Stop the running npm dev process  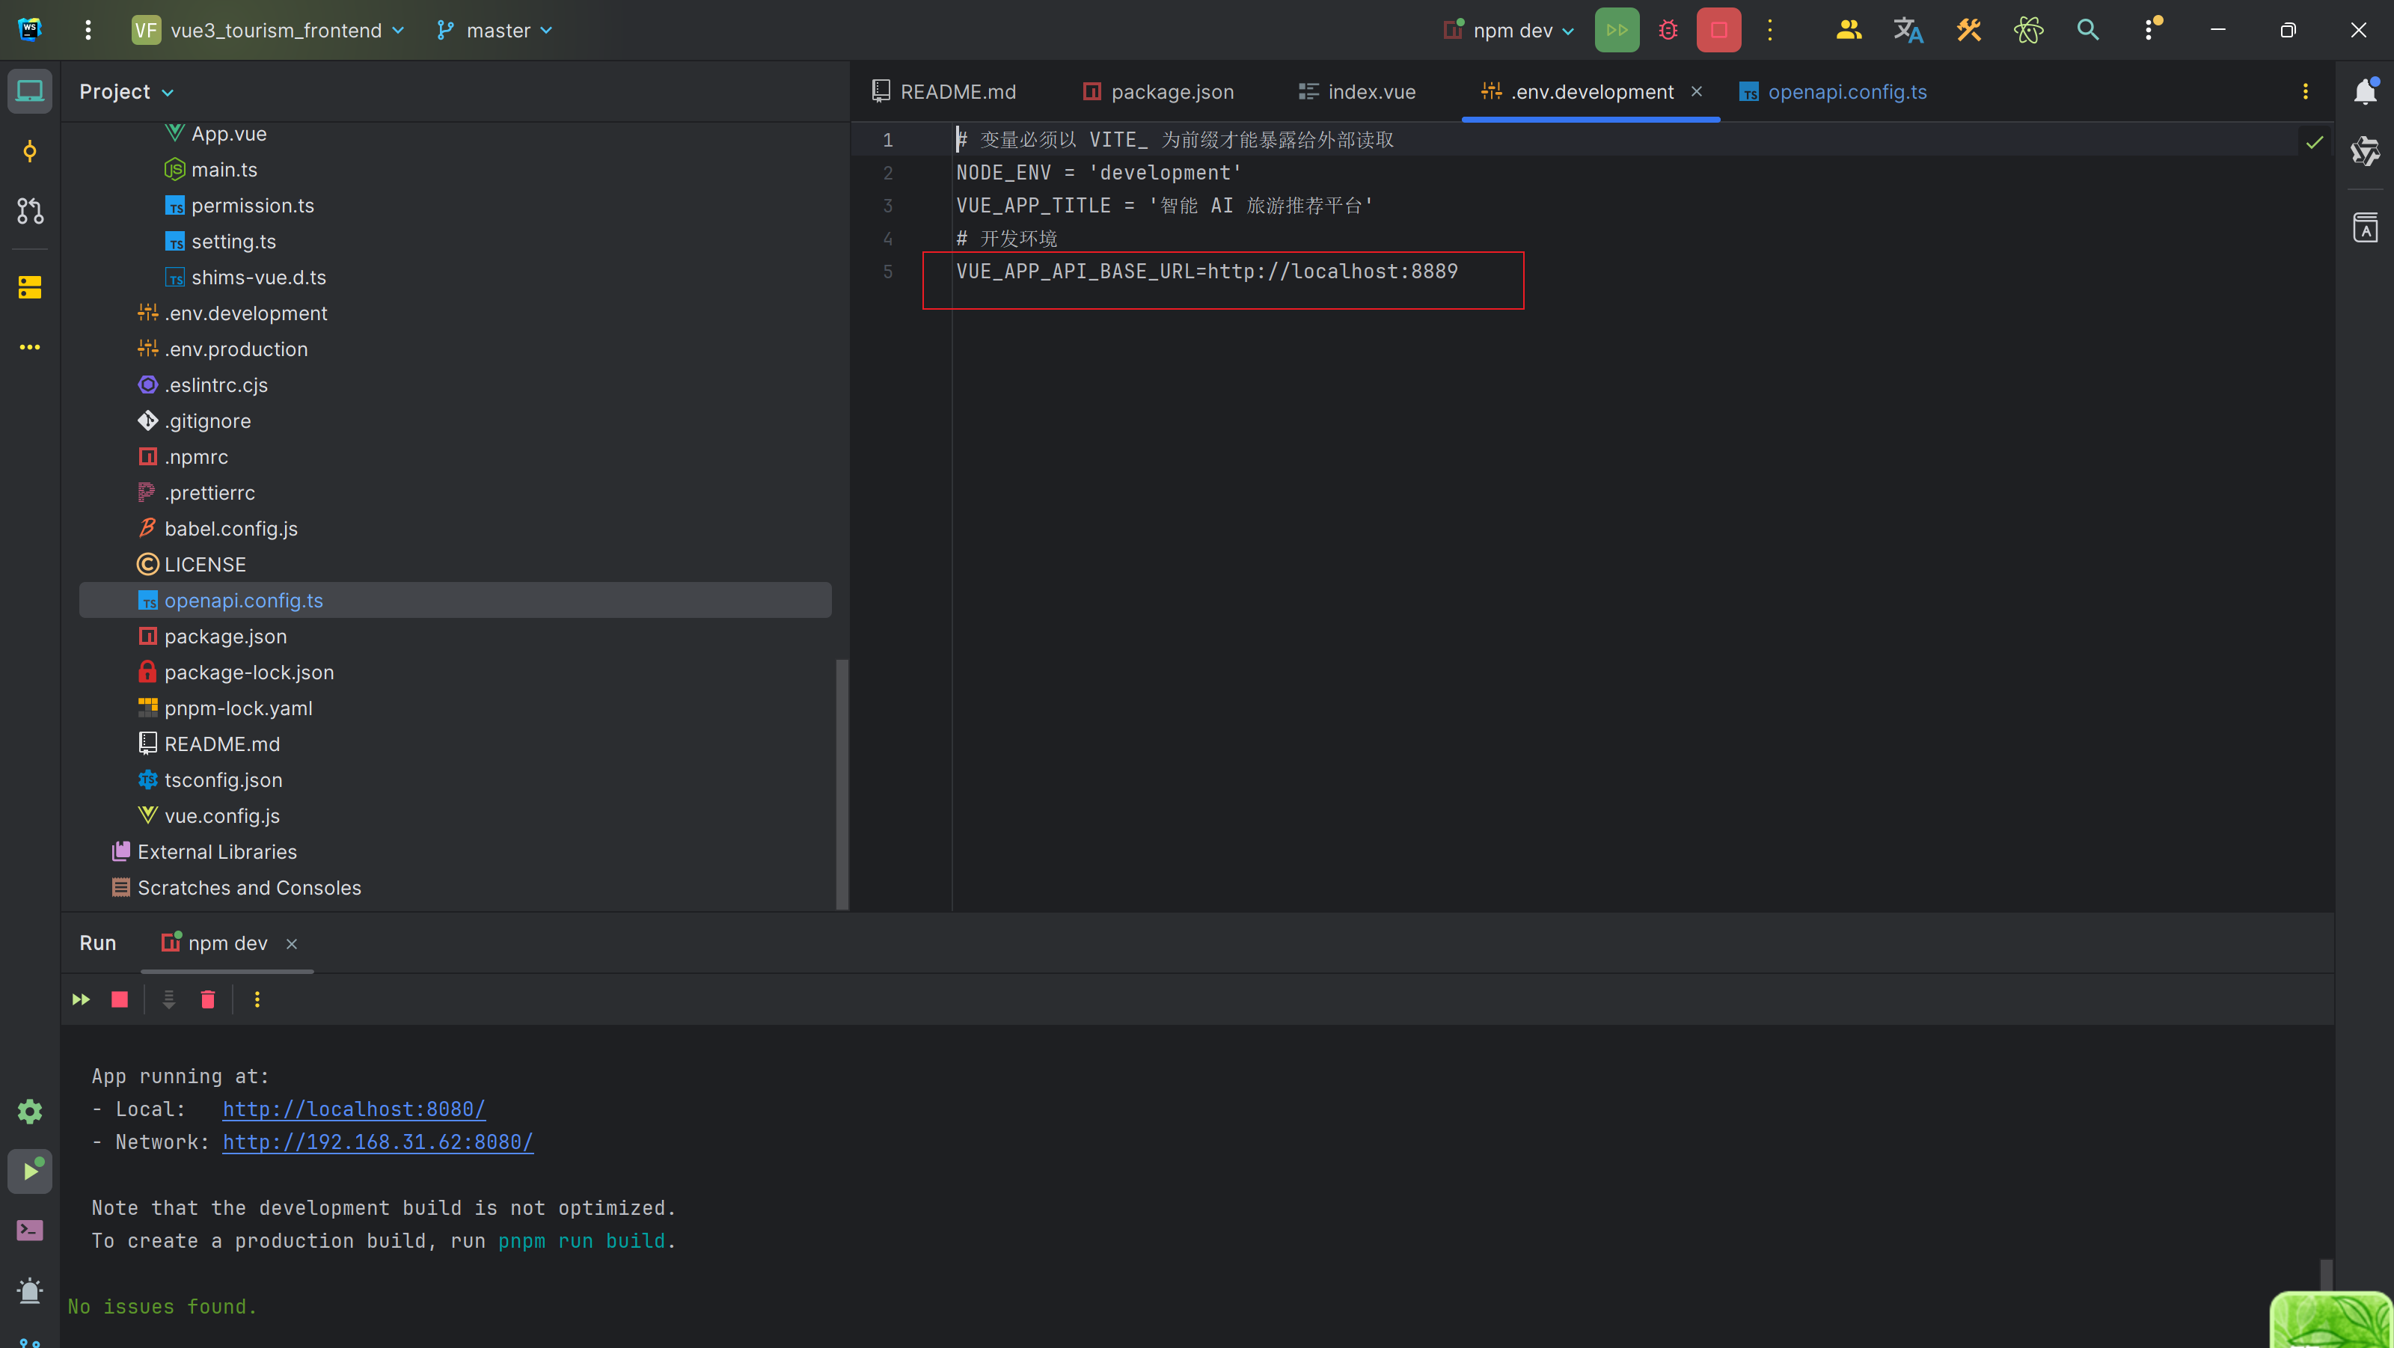1718,31
